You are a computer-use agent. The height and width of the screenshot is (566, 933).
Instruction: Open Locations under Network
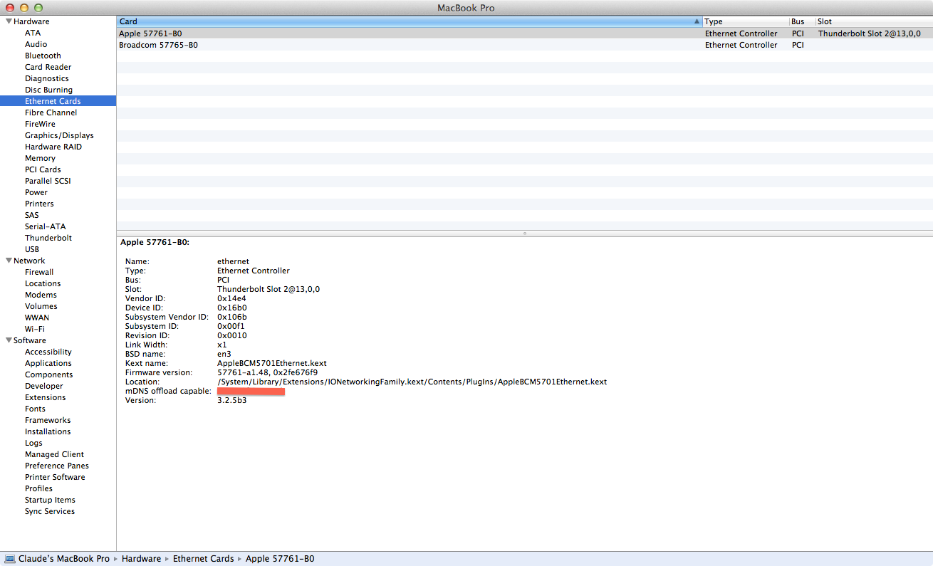click(43, 283)
